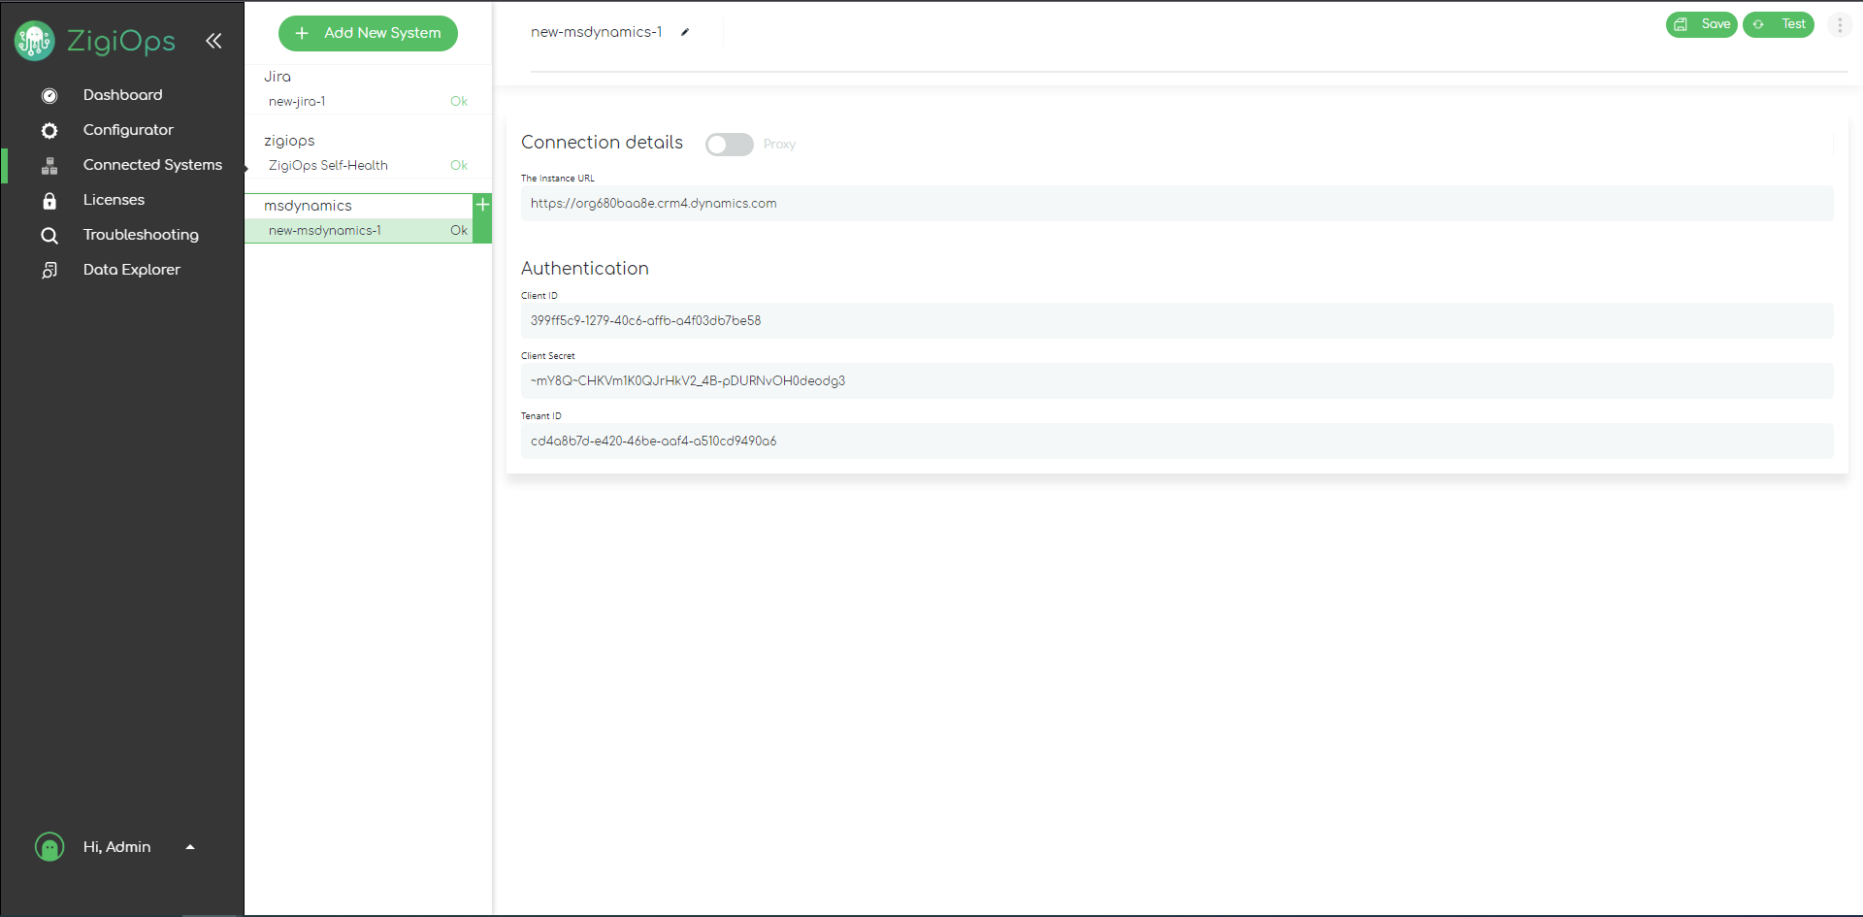1863x917 pixels.
Task: Click the Test connection button
Action: tap(1778, 24)
